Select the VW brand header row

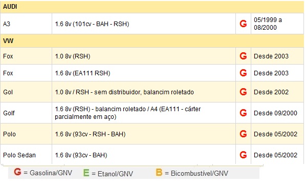click(x=152, y=41)
